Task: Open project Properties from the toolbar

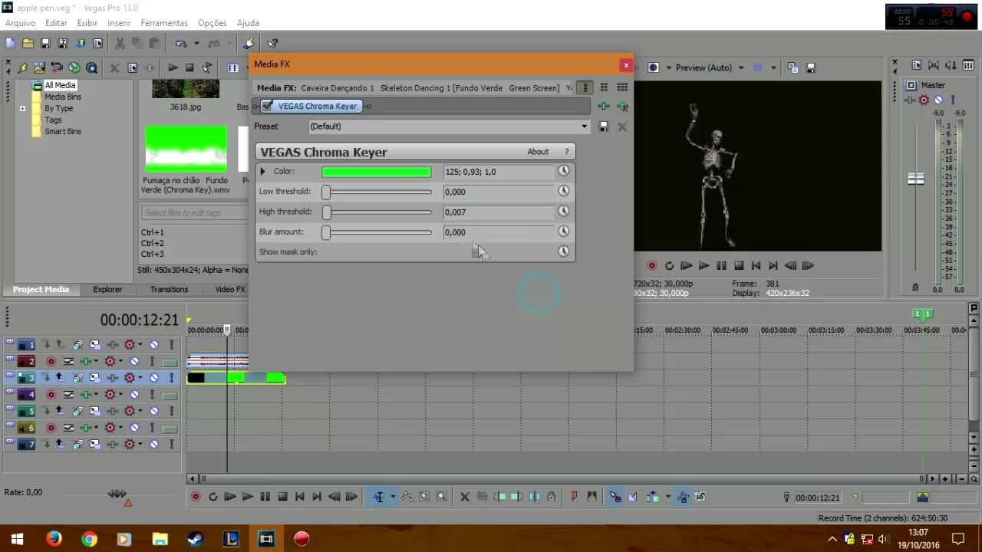Action: tap(97, 44)
